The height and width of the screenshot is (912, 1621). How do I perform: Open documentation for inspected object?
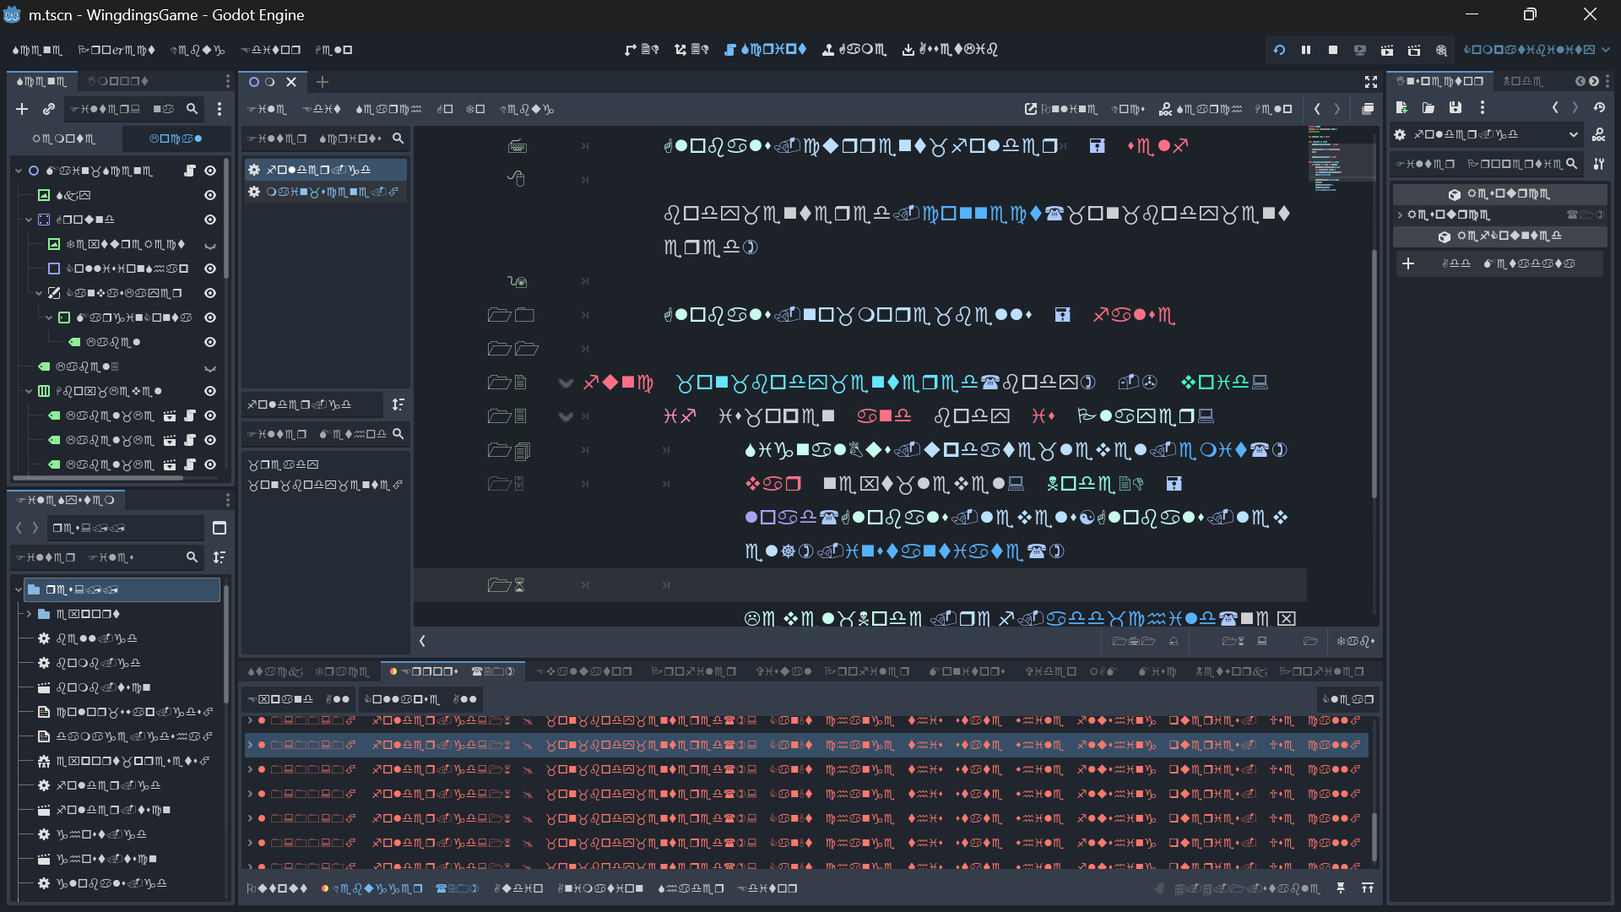(1599, 134)
